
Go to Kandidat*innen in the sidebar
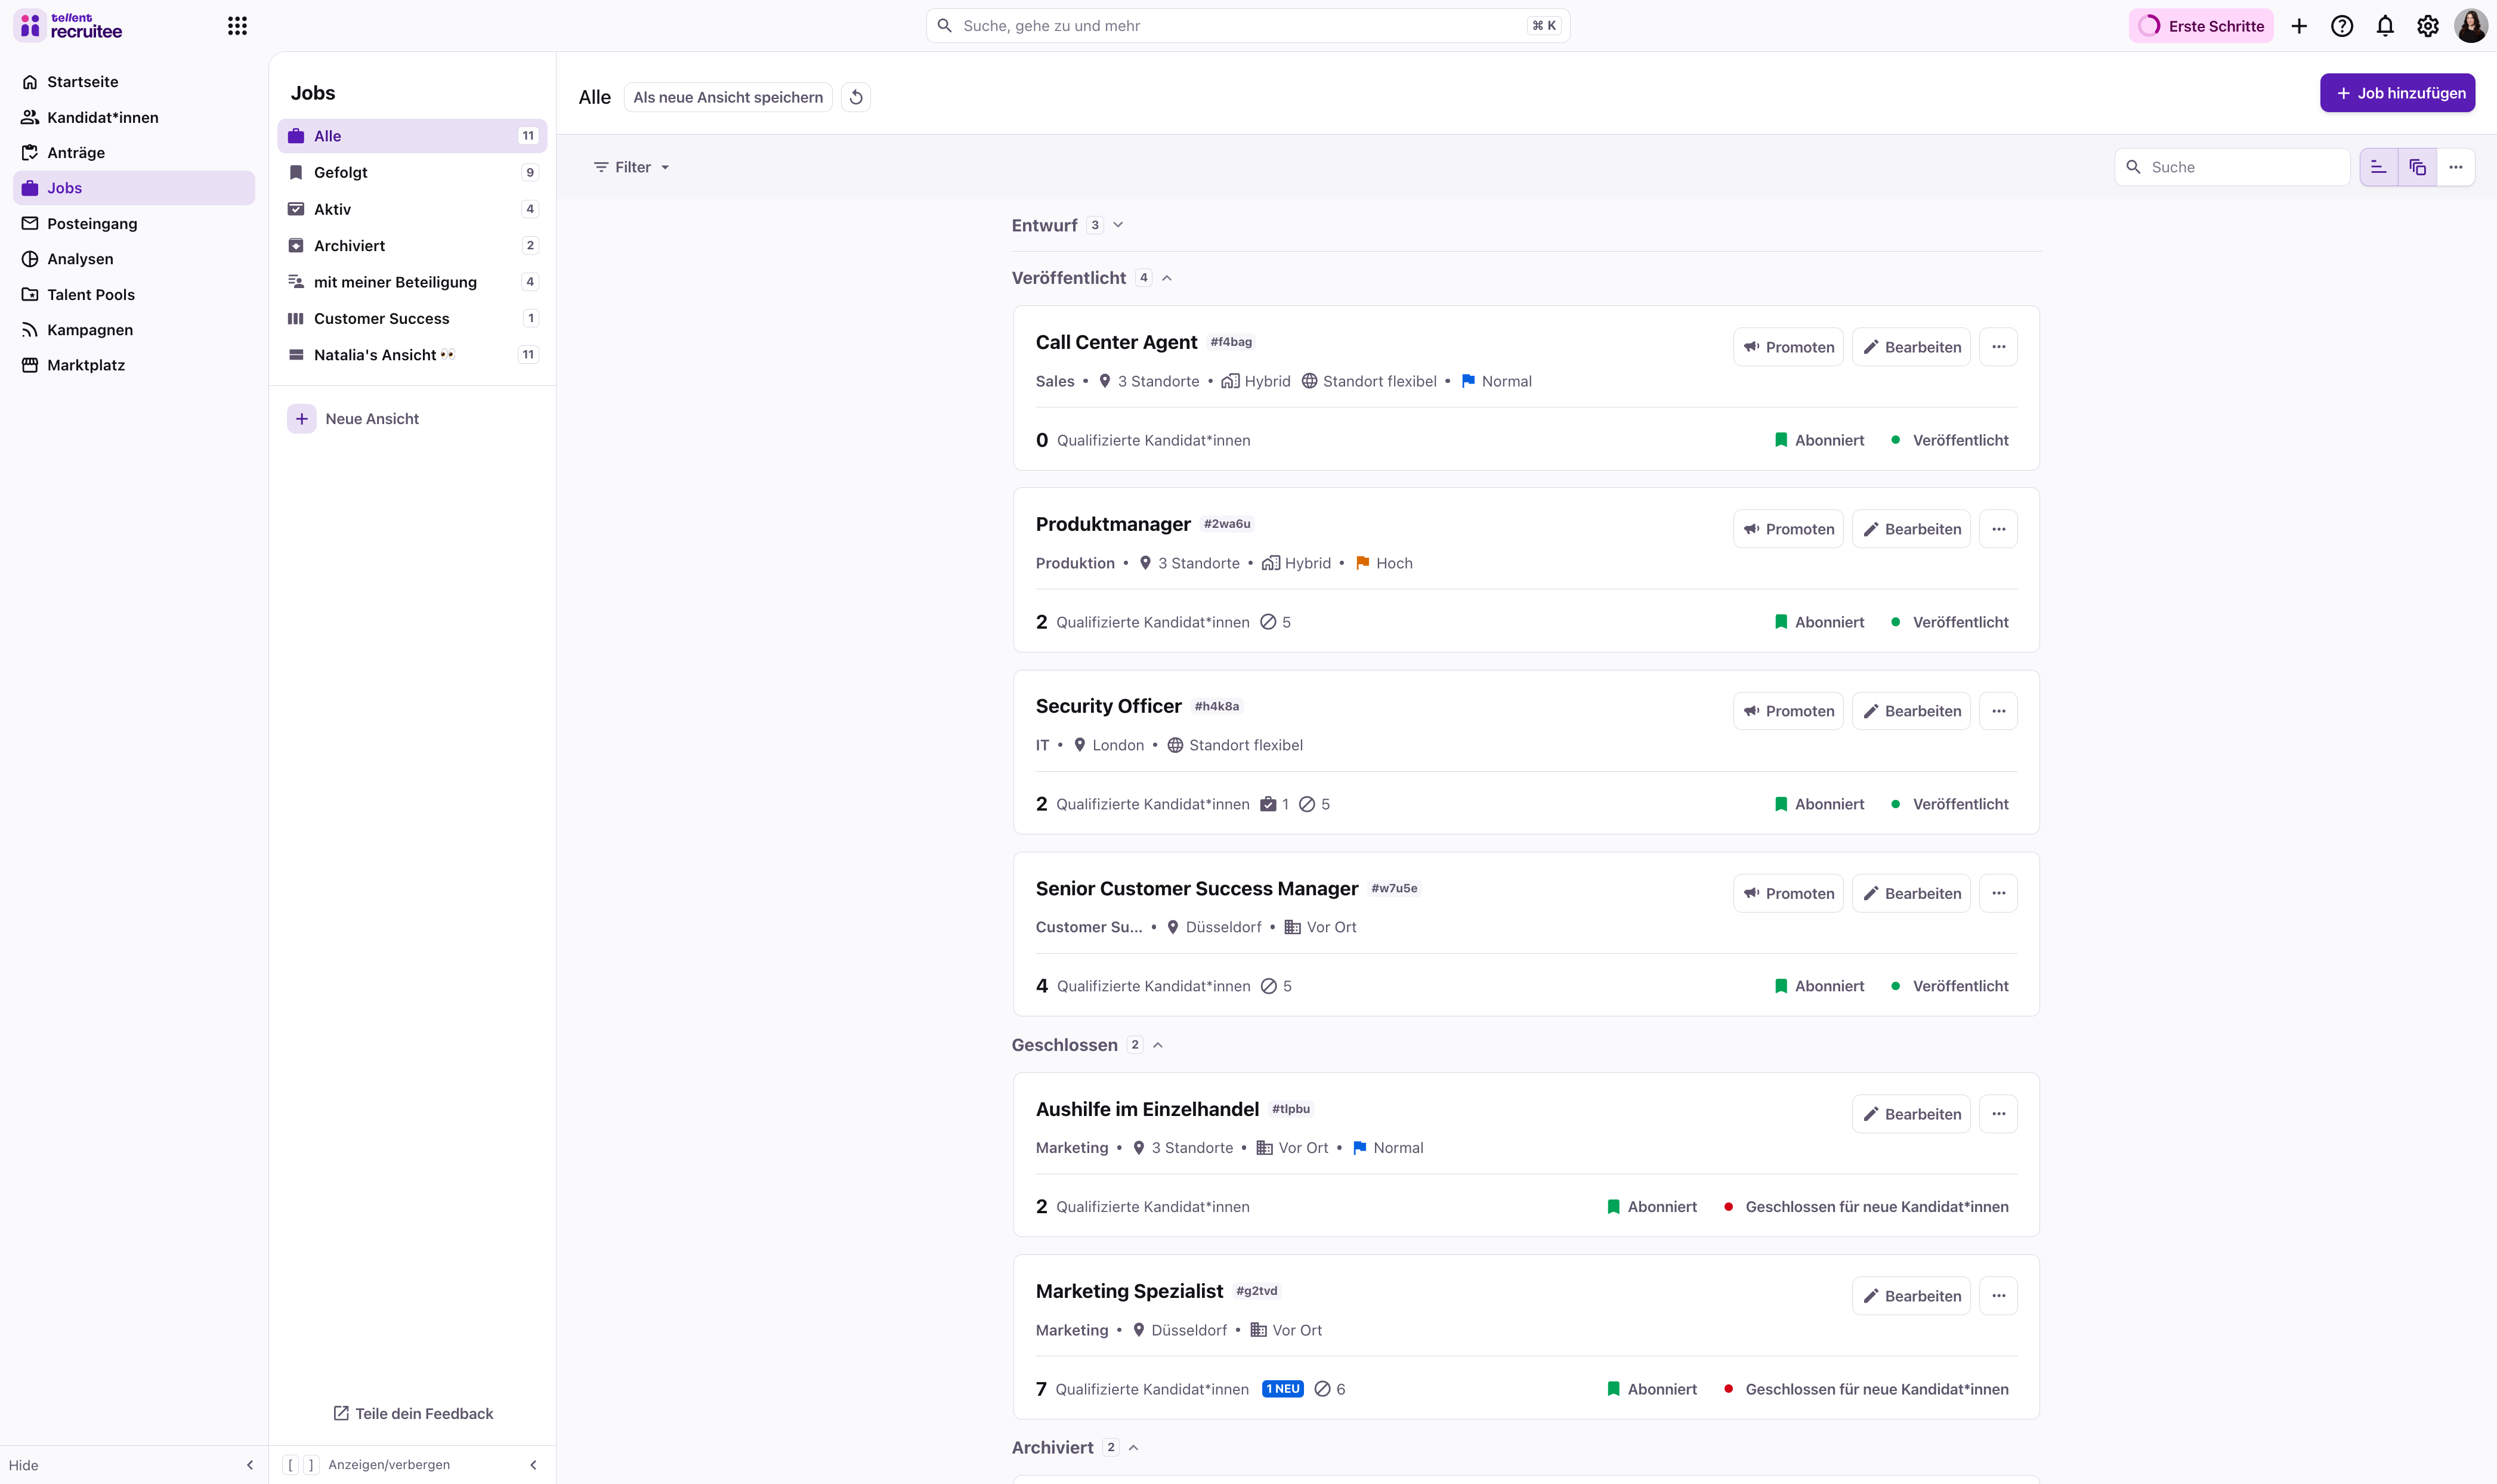point(102,117)
